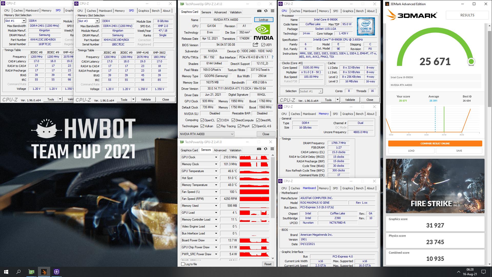This screenshot has width=492, height=277.
Task: Click the GPU-Z refresh icon in Graphics Card window
Action: 266,11
